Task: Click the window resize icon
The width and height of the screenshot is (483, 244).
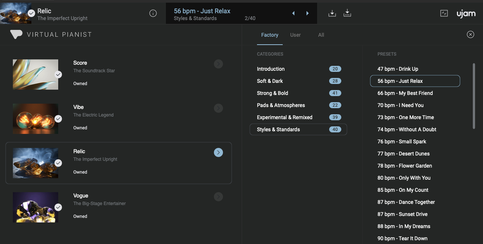Action: (444, 14)
